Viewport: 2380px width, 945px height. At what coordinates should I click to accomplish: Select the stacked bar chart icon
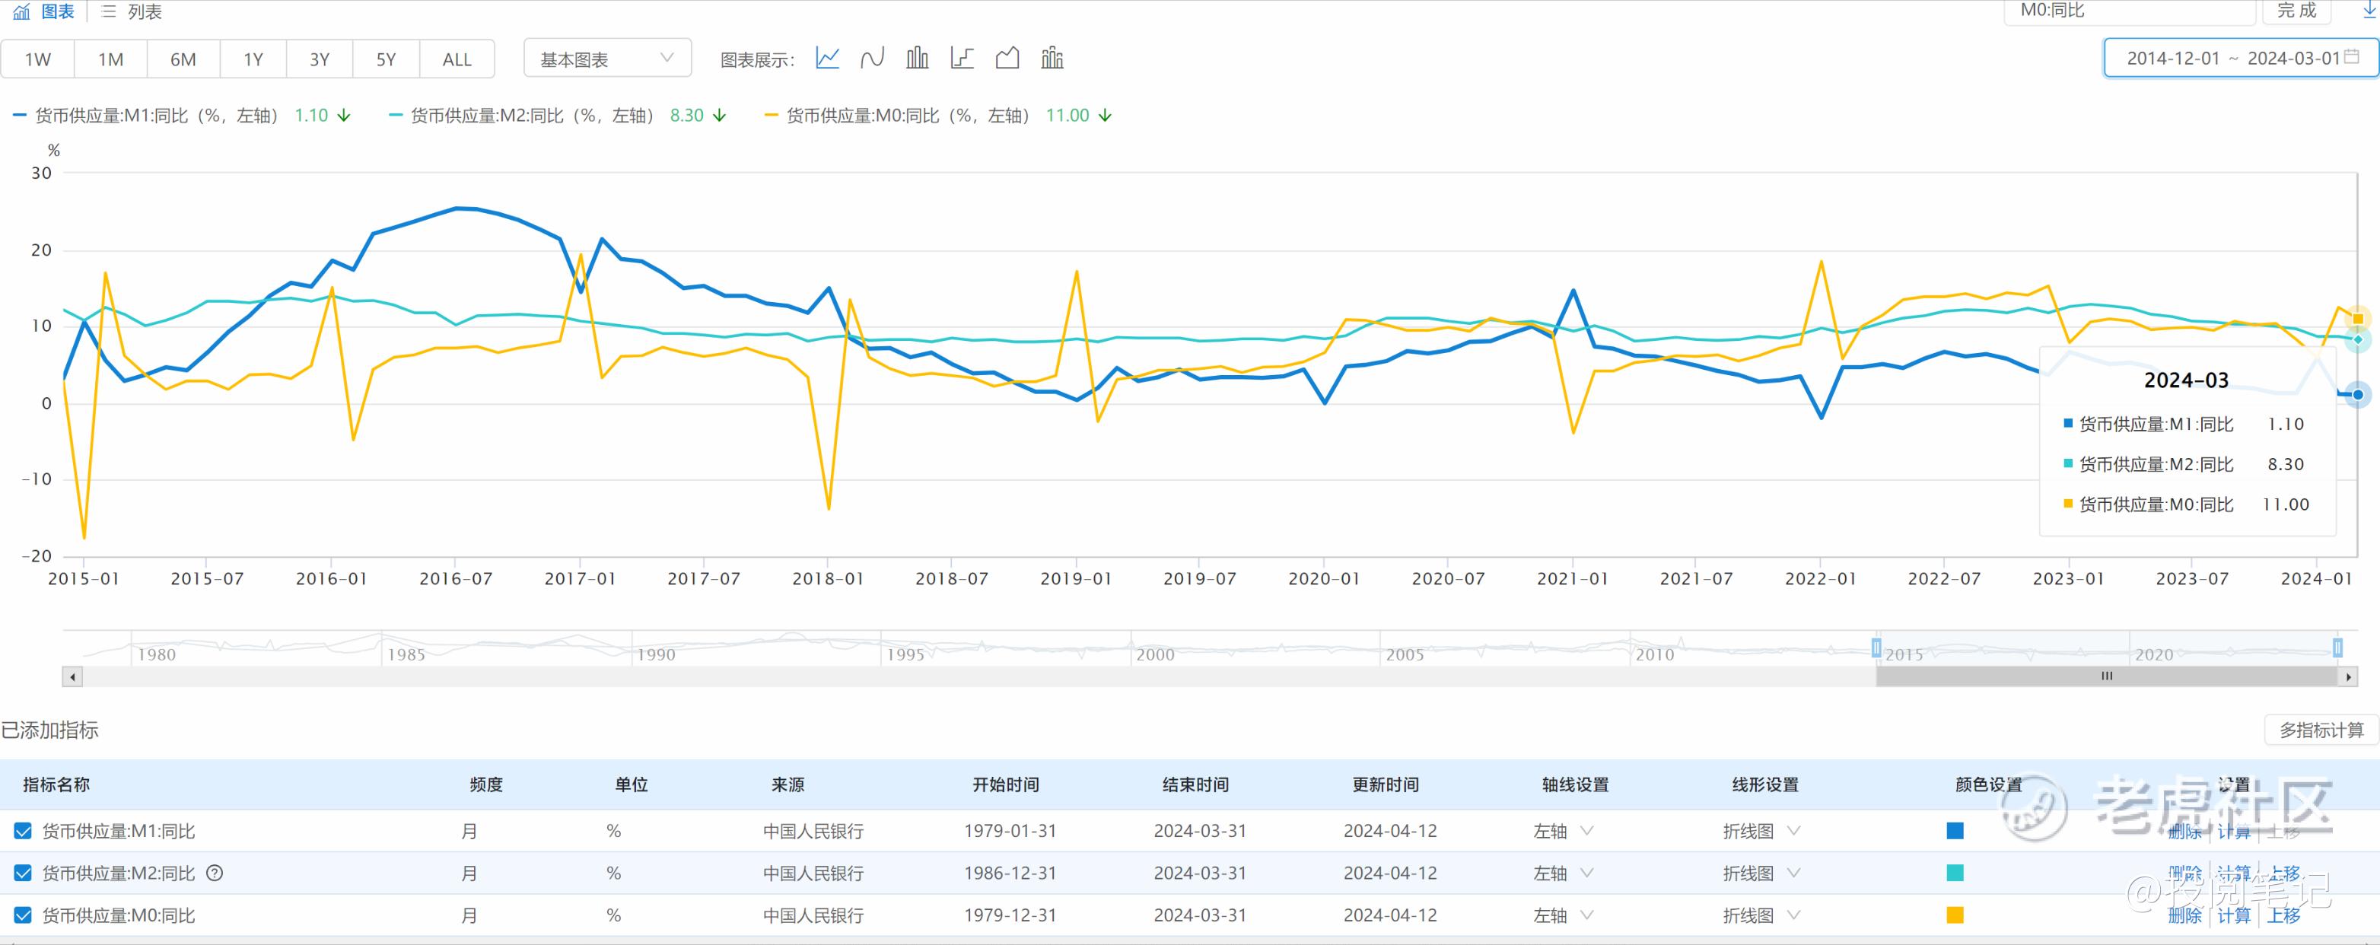(x=1052, y=58)
